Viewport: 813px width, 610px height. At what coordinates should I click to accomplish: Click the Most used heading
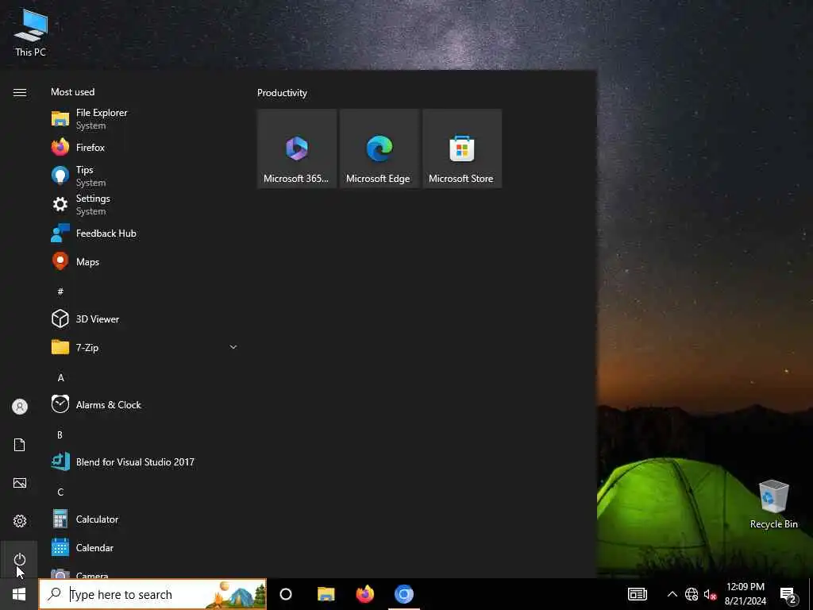tap(72, 92)
